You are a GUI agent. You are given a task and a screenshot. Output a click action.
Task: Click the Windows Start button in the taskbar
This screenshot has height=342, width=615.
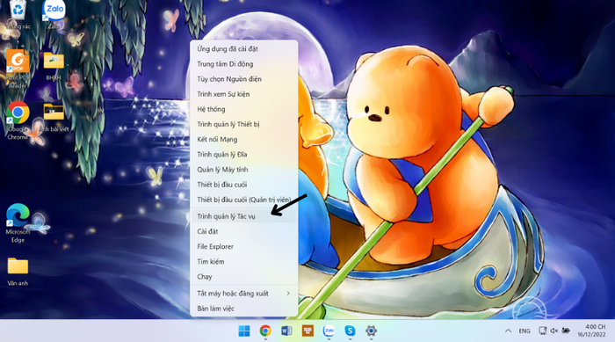pos(244,331)
